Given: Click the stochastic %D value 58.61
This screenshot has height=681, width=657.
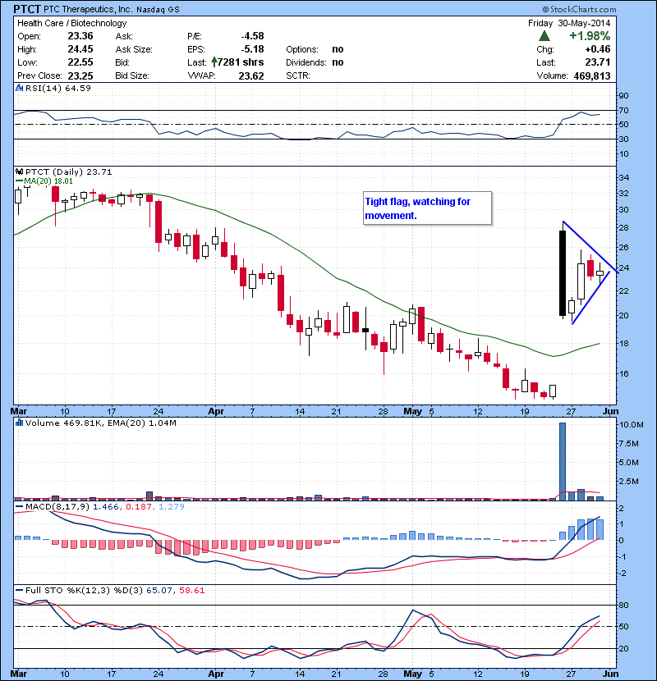Looking at the screenshot, I should pos(191,590).
